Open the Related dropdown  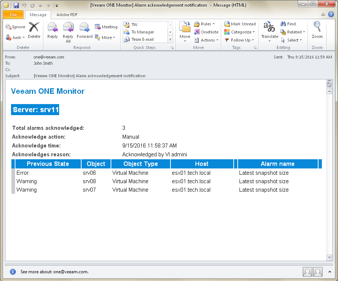click(x=293, y=32)
